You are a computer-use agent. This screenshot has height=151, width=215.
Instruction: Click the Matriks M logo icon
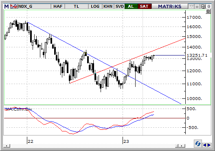[x=7, y=6]
